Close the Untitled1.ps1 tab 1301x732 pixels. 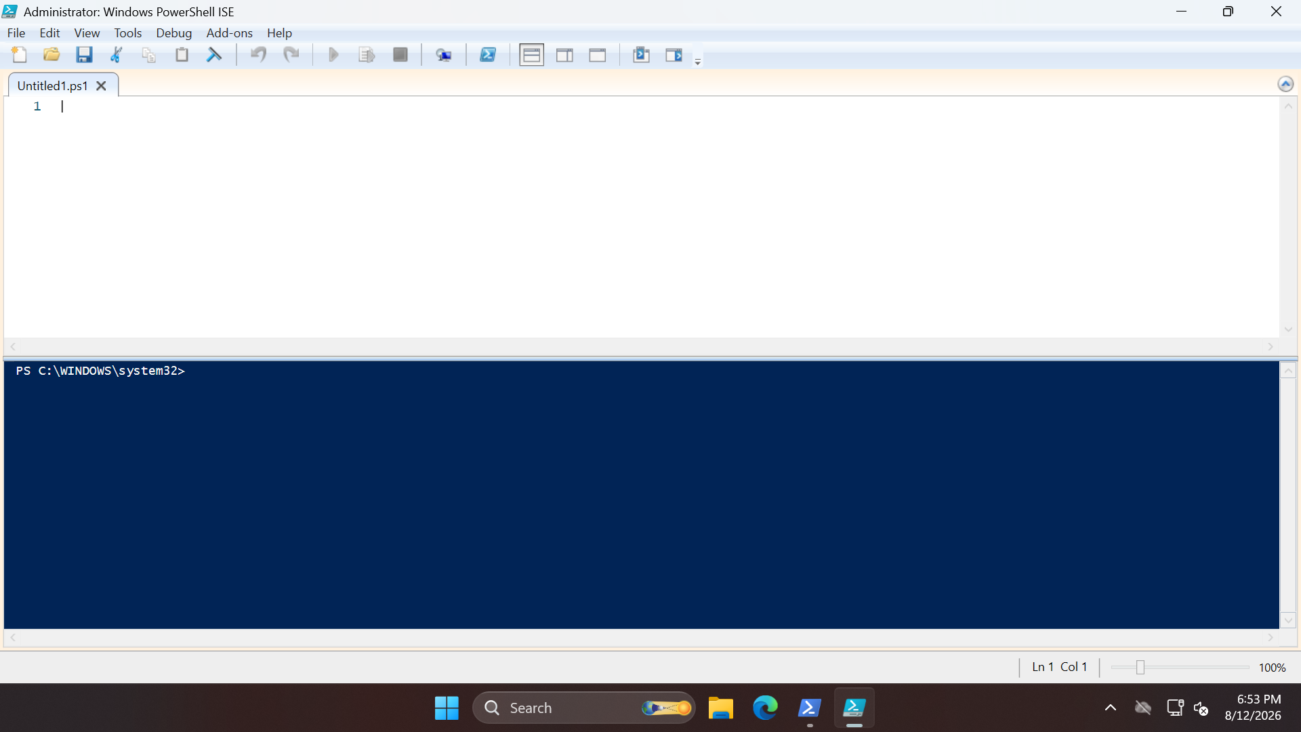coord(102,86)
